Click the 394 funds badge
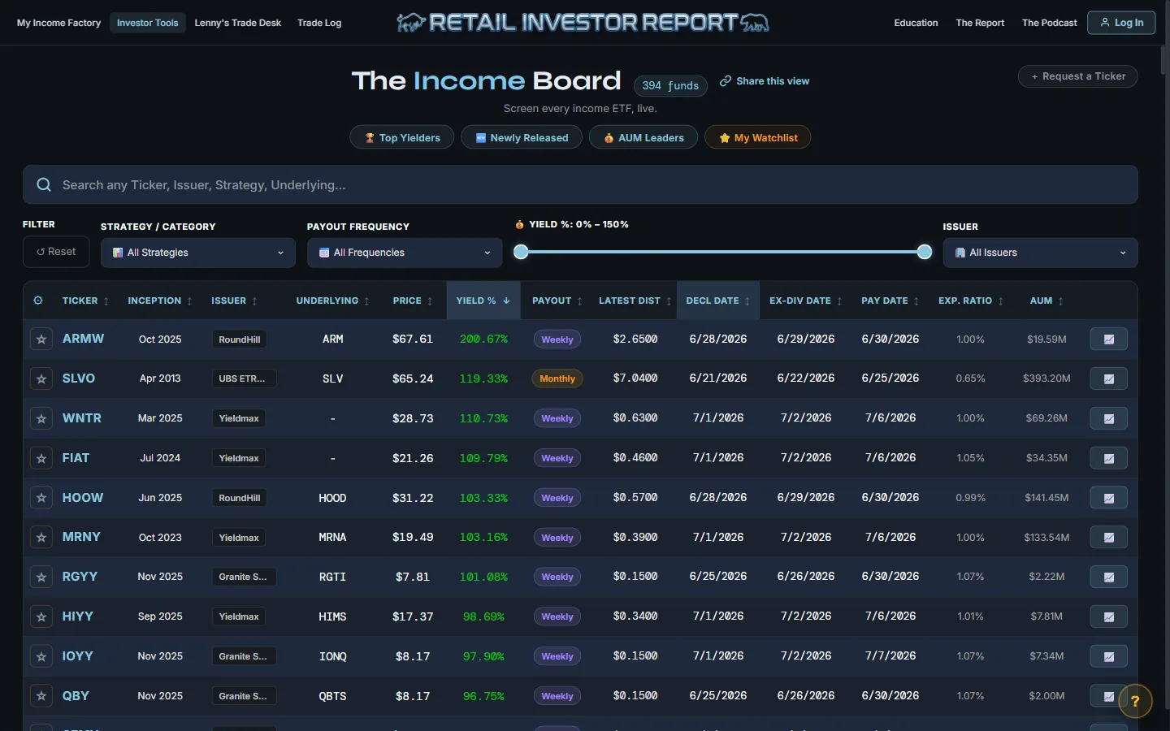The width and height of the screenshot is (1170, 731). coord(670,85)
